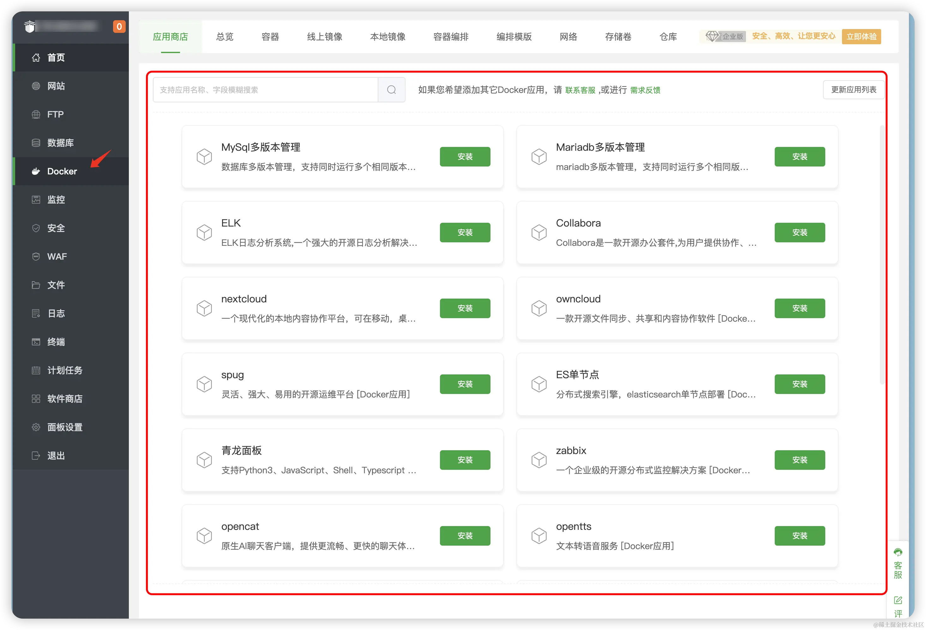This screenshot has width=926, height=630.
Task: Click the 面板设置 gear icon
Action: click(x=36, y=427)
